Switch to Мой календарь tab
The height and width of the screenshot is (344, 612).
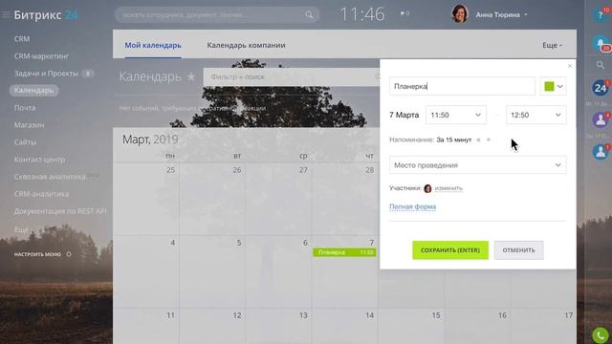click(x=153, y=45)
